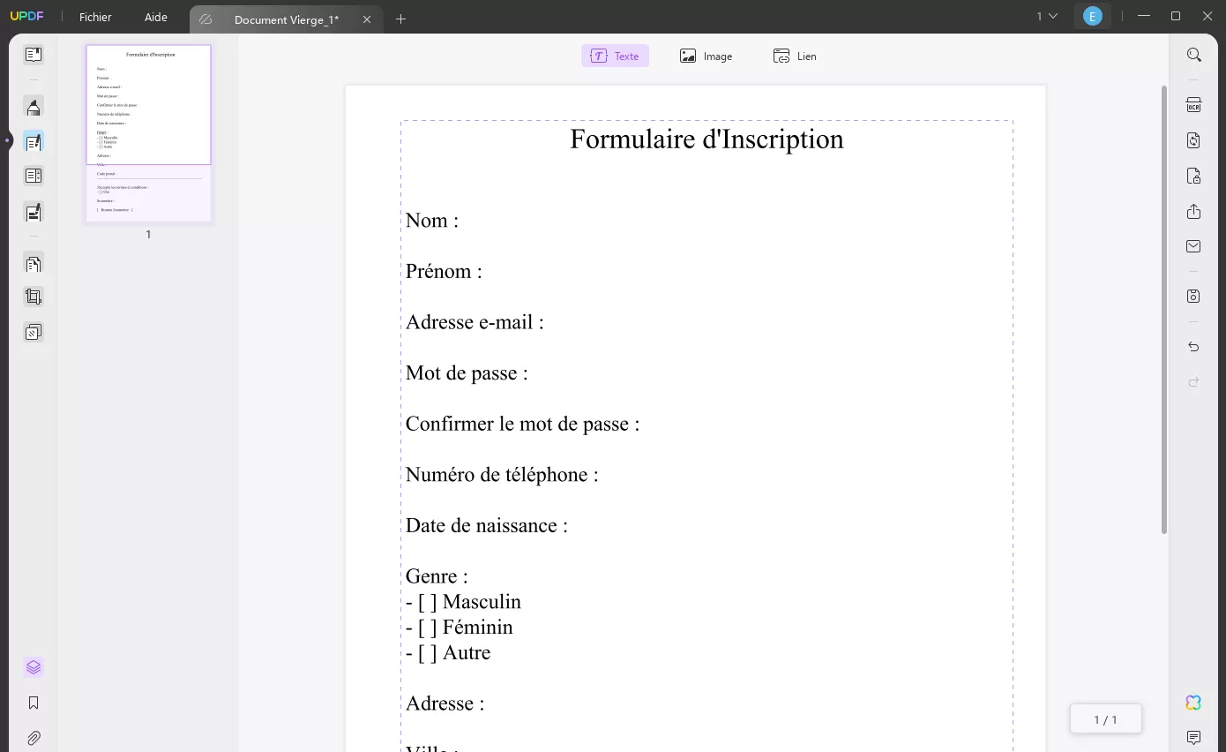
Task: Toggle the page thumbnails panel
Action: pos(34,666)
